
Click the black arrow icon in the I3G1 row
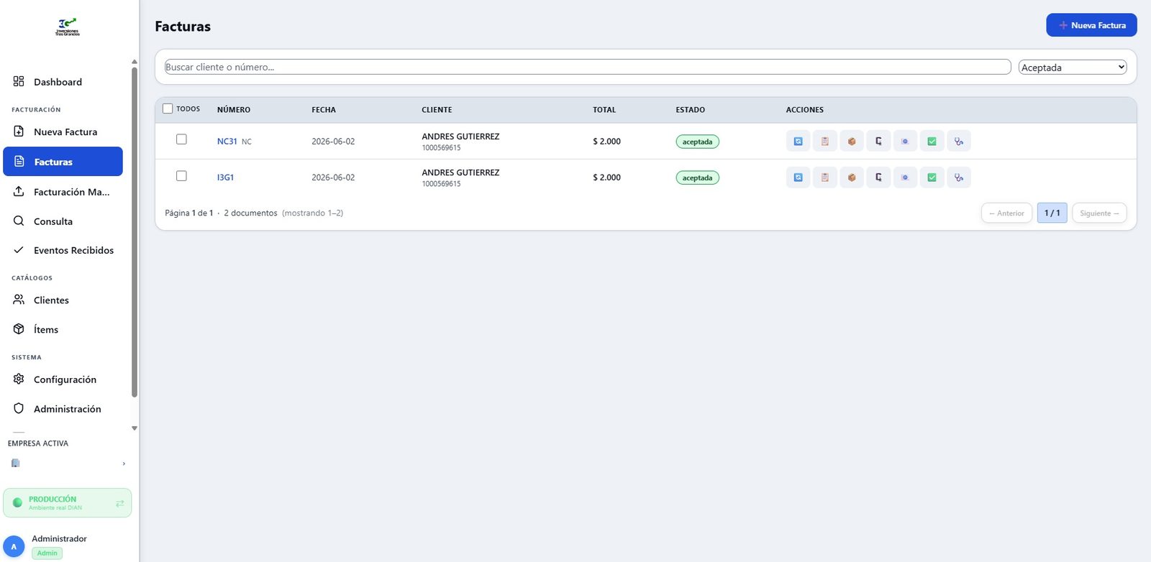(x=878, y=178)
